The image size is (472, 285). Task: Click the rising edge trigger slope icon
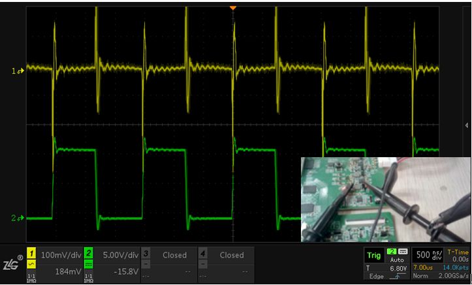point(397,277)
